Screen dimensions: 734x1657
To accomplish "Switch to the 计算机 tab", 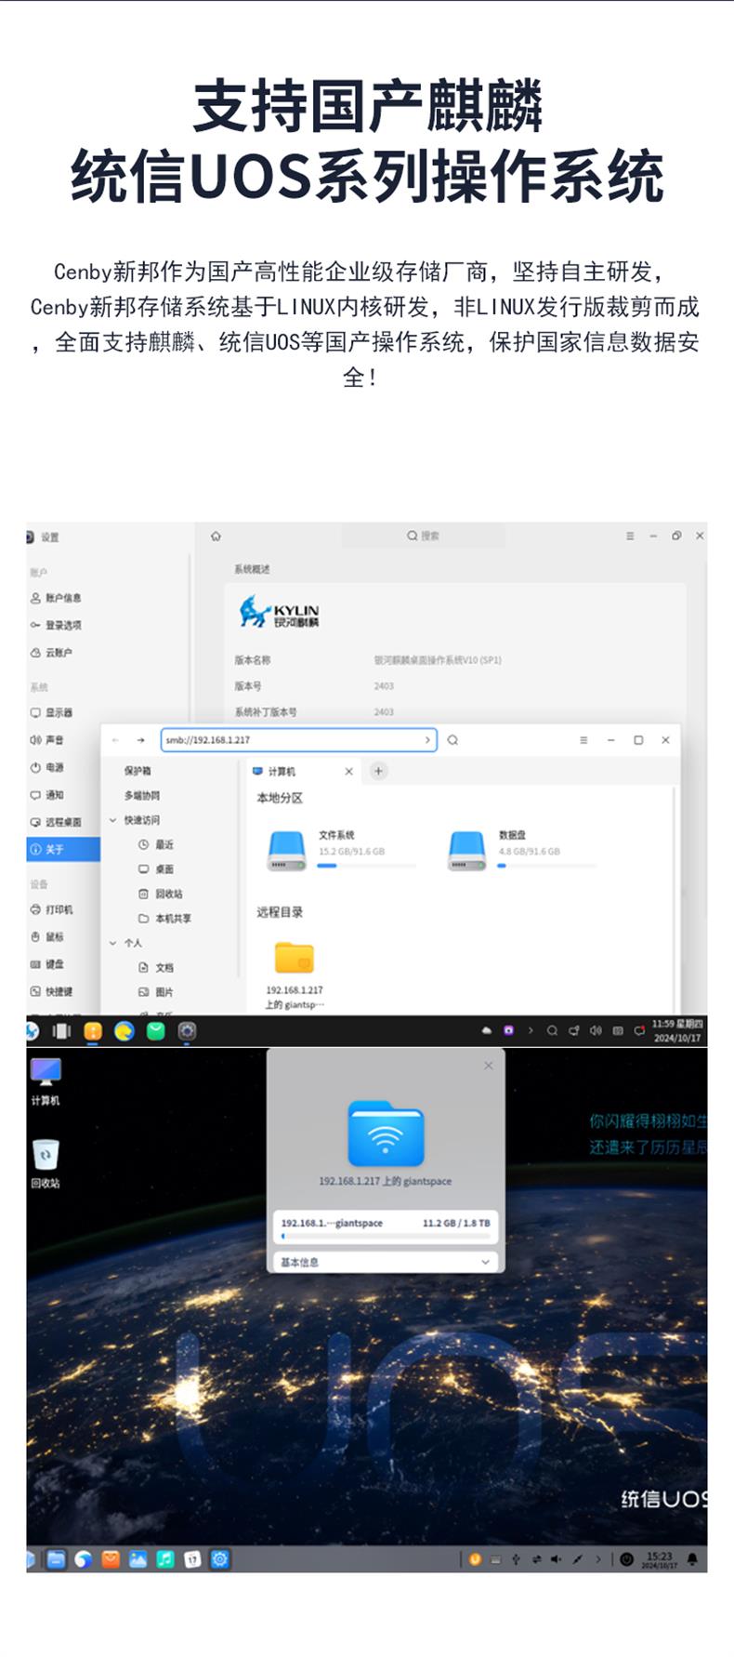I will tap(282, 772).
